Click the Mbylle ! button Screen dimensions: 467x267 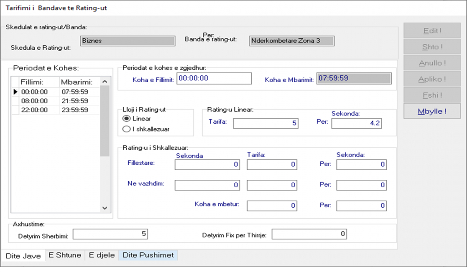pyautogui.click(x=432, y=111)
